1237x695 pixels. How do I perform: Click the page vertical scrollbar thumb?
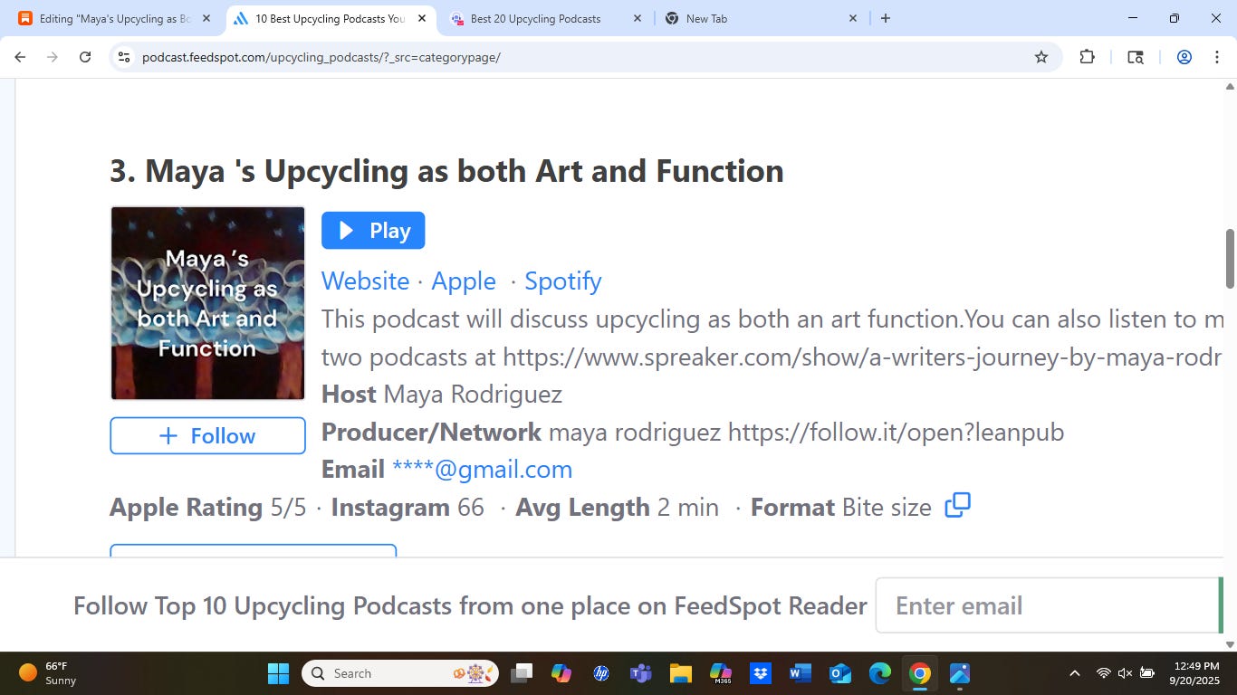tap(1230, 259)
